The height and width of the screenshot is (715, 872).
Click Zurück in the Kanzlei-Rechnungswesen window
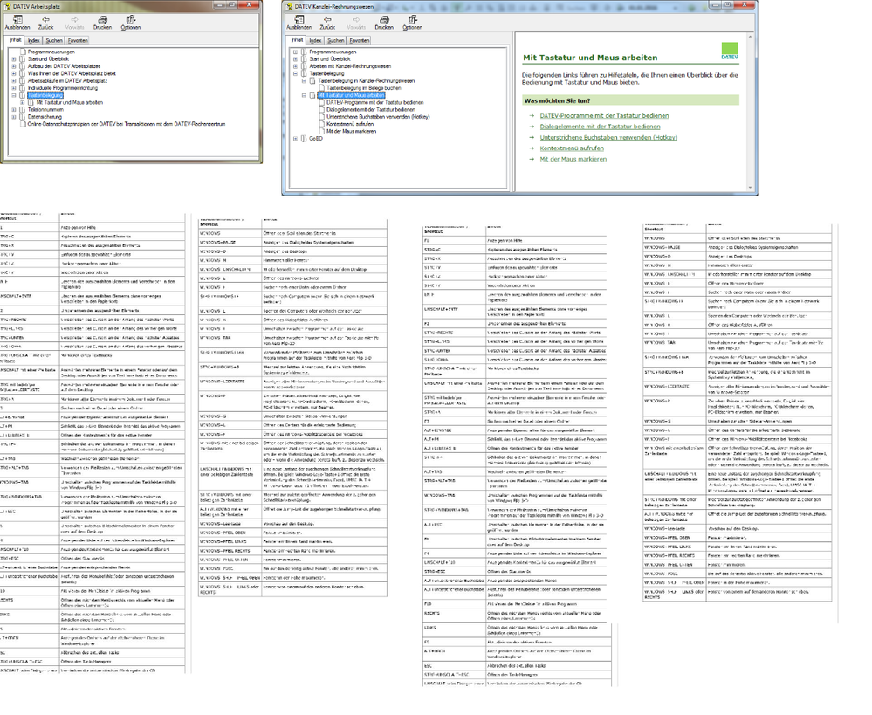327,23
